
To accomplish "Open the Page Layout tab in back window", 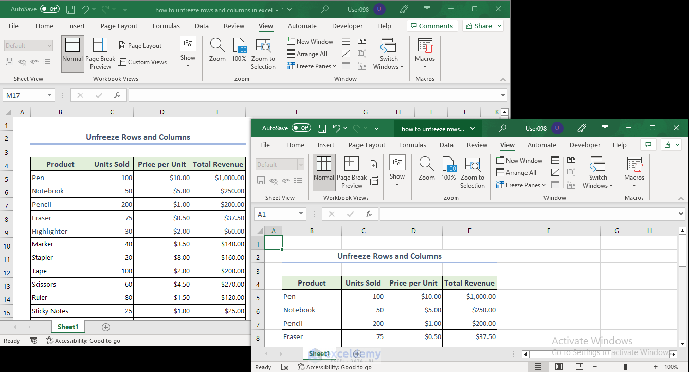I will tap(119, 26).
